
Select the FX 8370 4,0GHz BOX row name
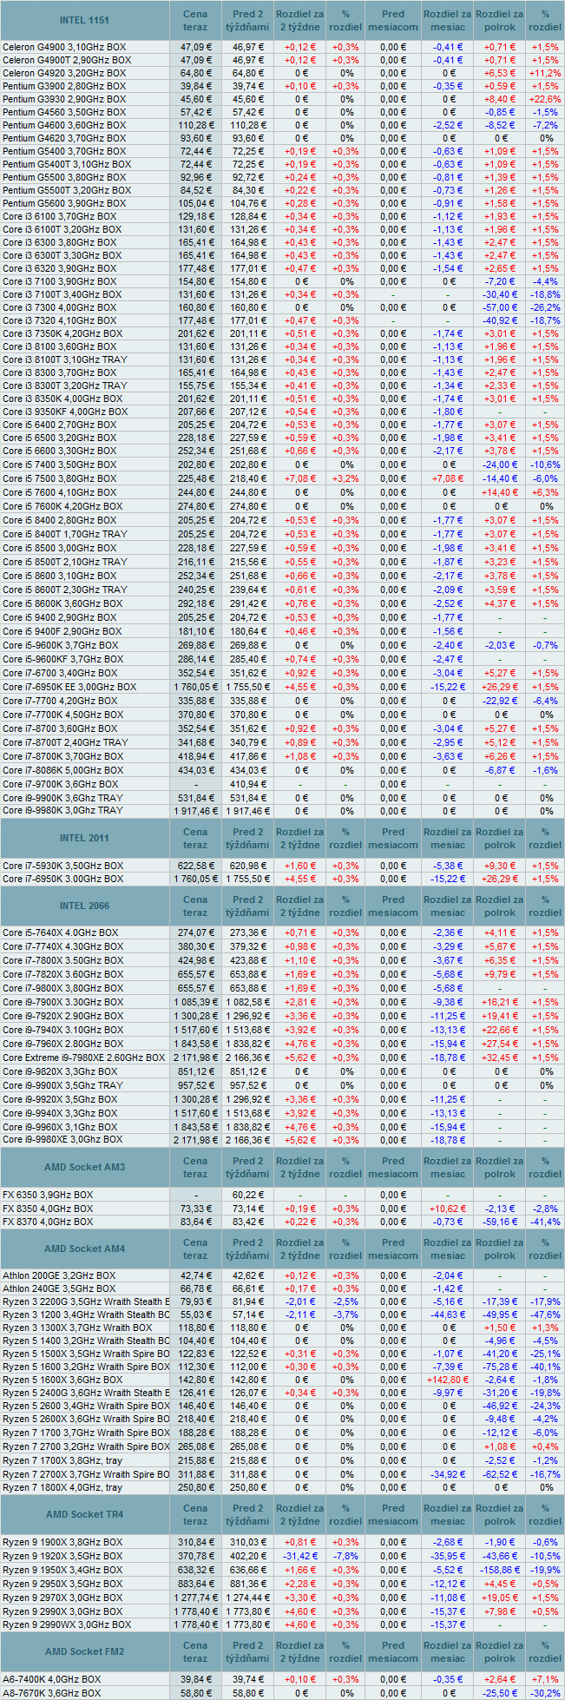pos(48,1222)
